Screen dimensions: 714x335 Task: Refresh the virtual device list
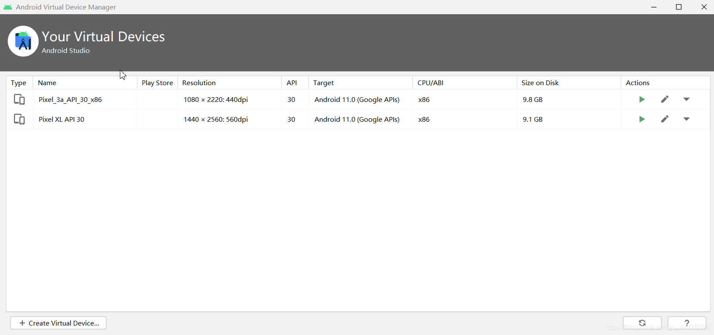pyautogui.click(x=642, y=323)
